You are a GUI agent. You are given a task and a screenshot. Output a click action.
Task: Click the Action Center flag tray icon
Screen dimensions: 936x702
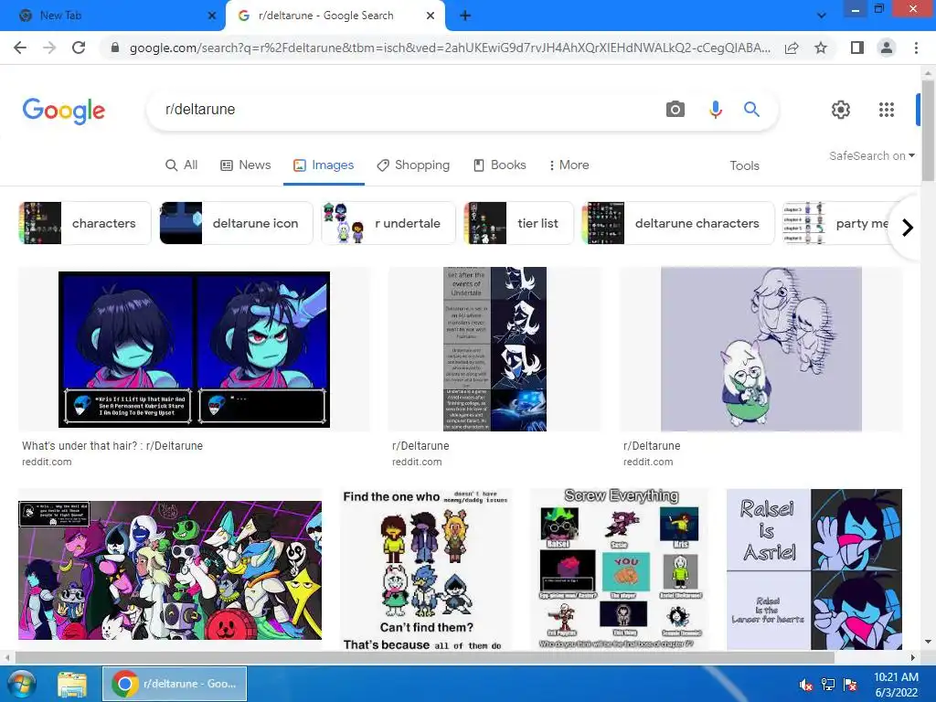point(850,685)
